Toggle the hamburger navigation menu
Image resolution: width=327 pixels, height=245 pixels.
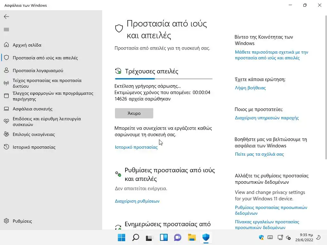(6, 30)
